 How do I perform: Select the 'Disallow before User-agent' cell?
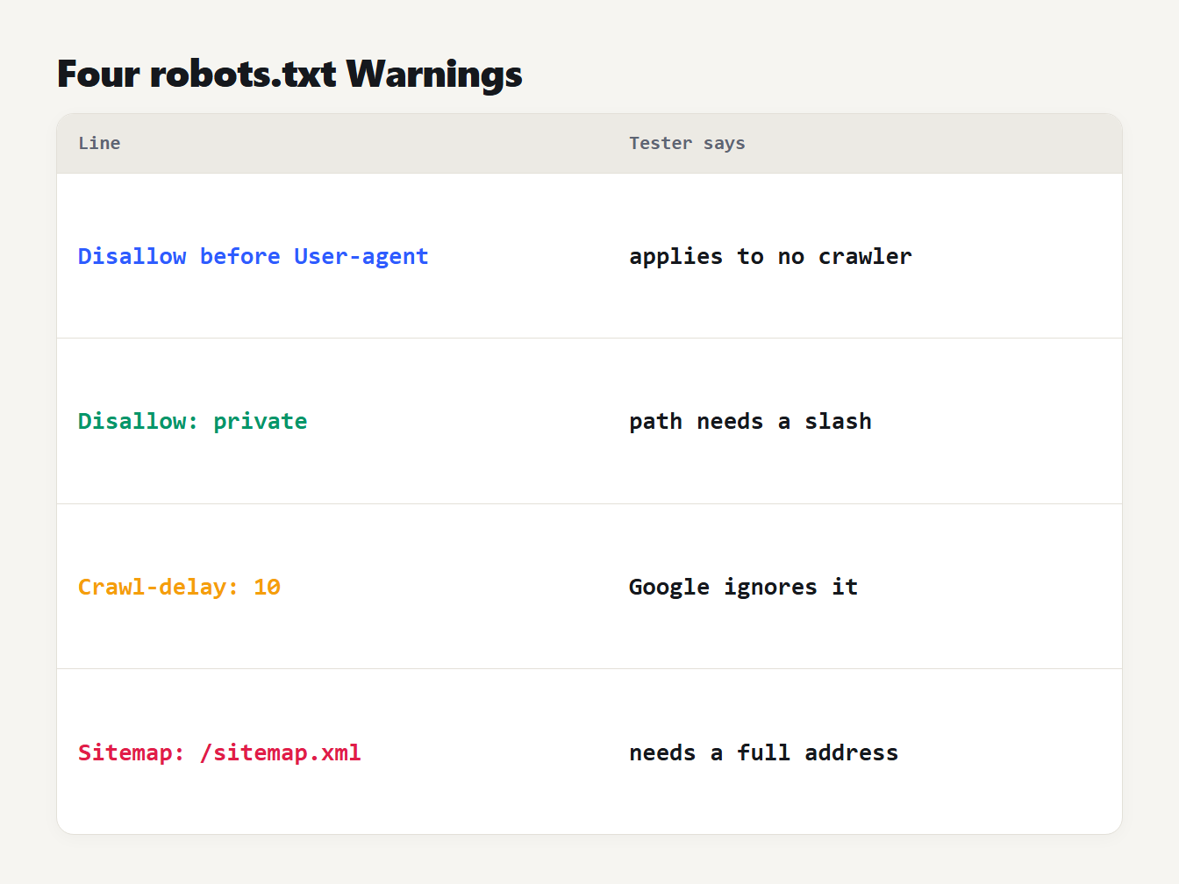[x=254, y=256]
